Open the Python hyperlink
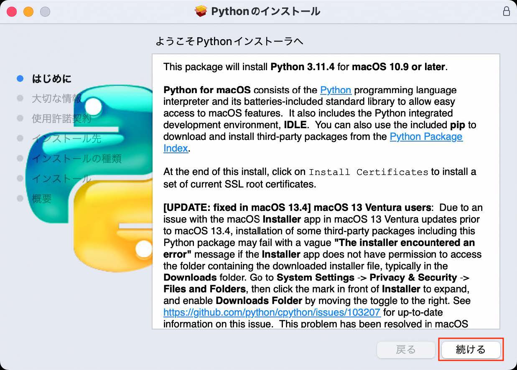 point(336,90)
